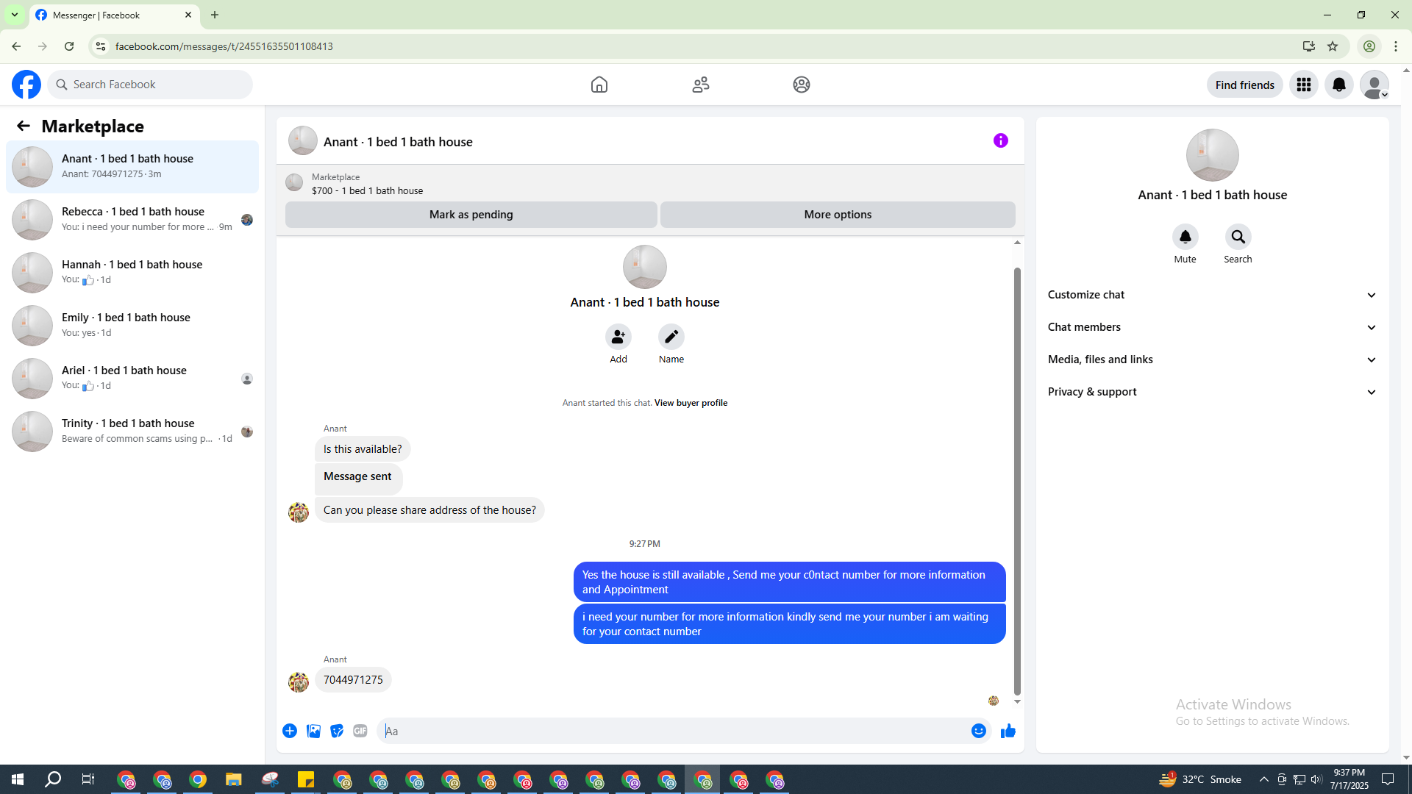Open more actions plus icon in composer
The image size is (1412, 794).
(290, 731)
